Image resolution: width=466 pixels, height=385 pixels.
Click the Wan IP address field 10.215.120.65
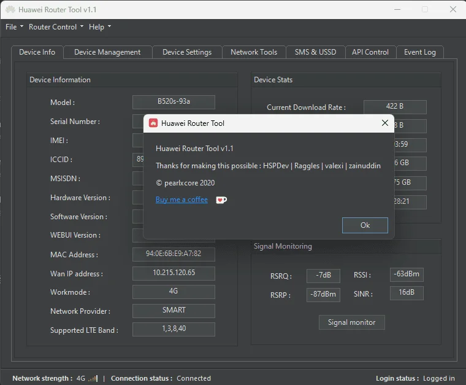[174, 273]
